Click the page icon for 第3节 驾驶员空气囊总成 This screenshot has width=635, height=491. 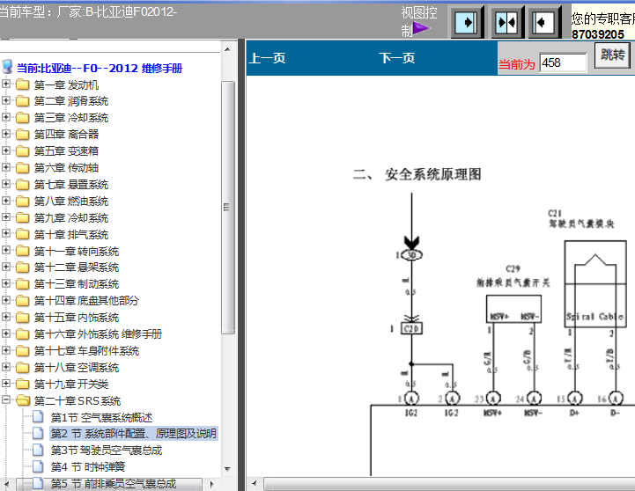(x=38, y=450)
